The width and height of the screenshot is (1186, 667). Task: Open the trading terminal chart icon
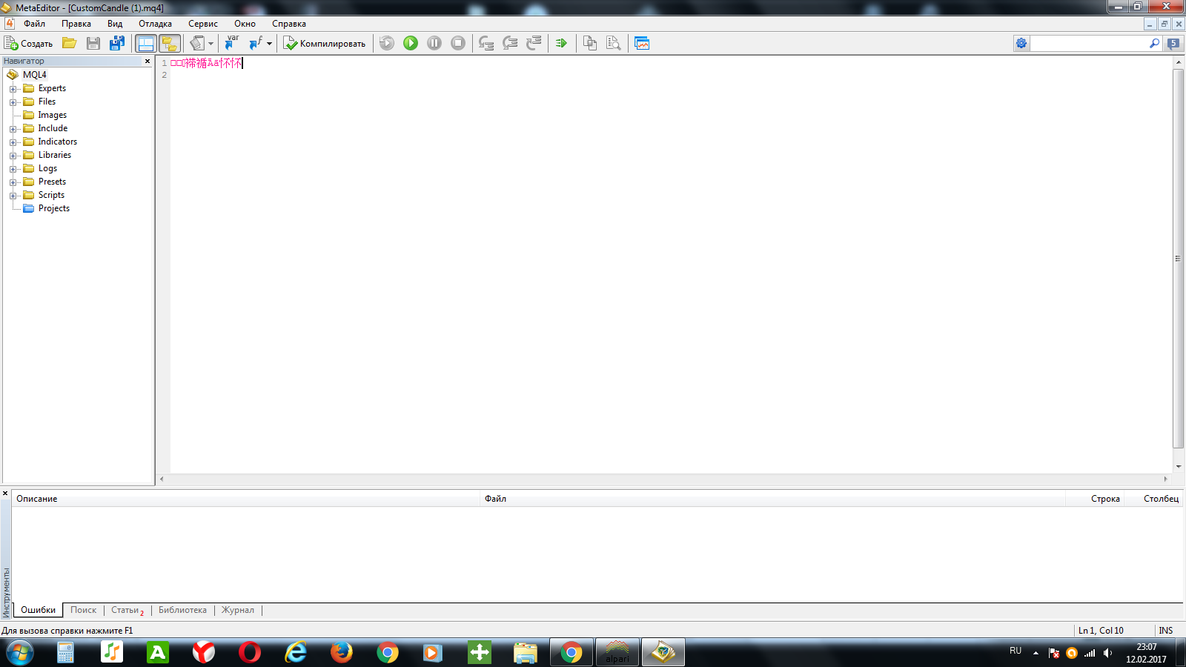click(x=642, y=43)
